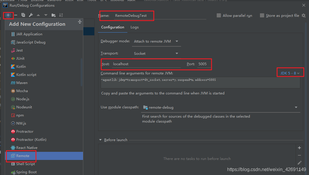Choose Shell Script configuration type

[44, 164]
